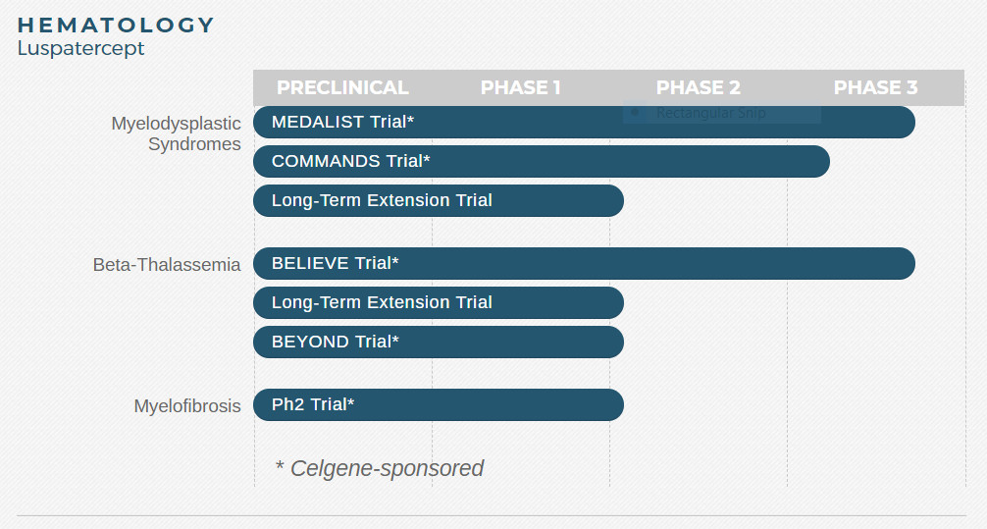Click the Myelofibrosis row label
This screenshot has height=529, width=987.
click(187, 405)
